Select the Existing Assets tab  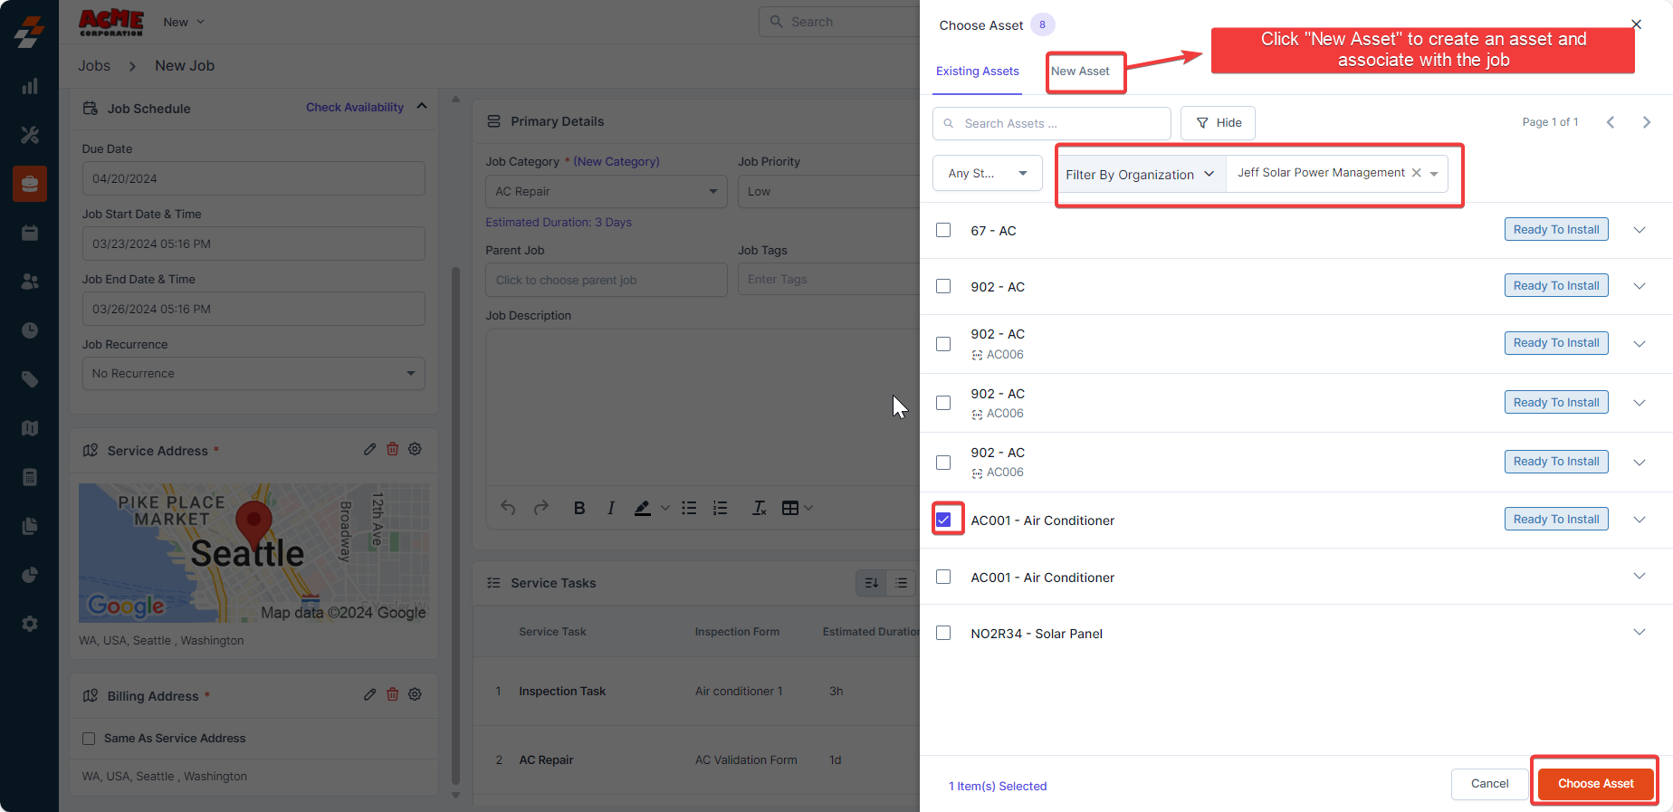(977, 72)
